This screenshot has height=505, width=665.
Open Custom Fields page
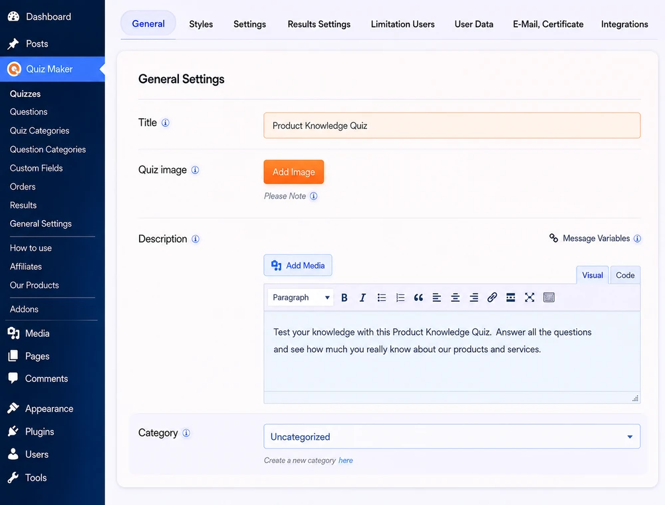[x=37, y=168]
